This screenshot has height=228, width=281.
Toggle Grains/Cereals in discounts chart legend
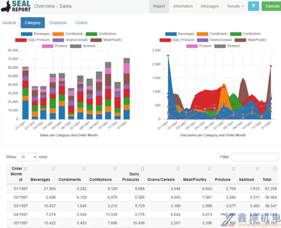click(x=215, y=40)
